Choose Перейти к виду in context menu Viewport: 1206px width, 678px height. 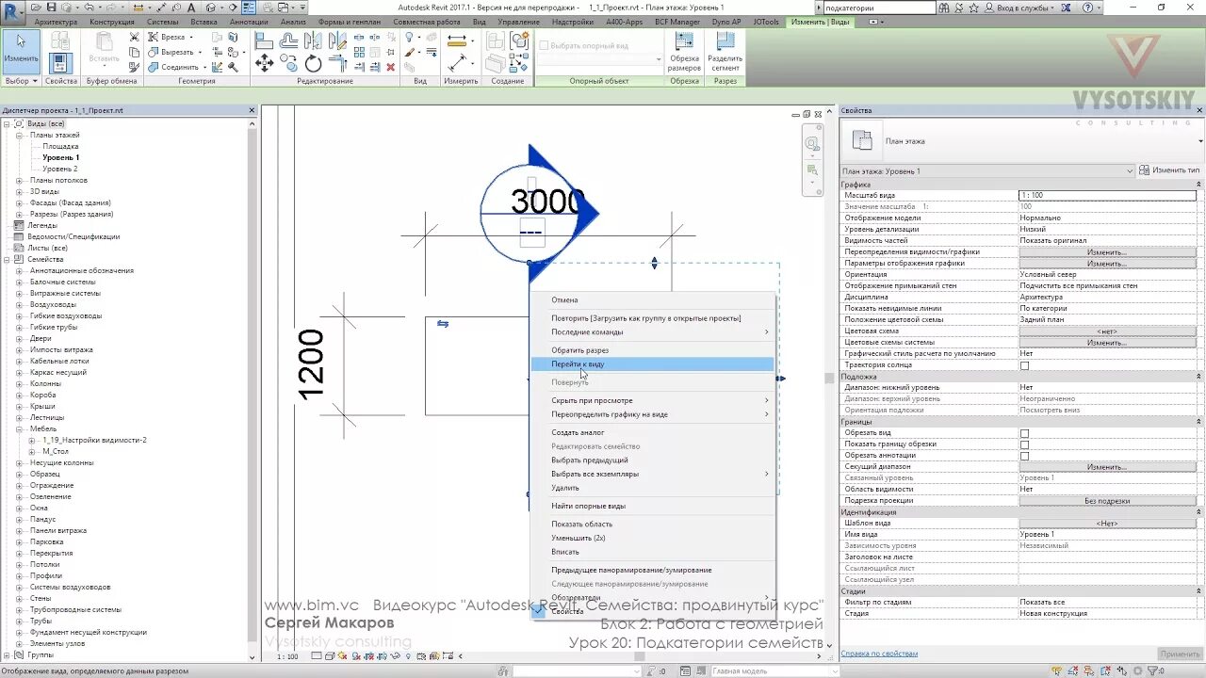pyautogui.click(x=651, y=363)
